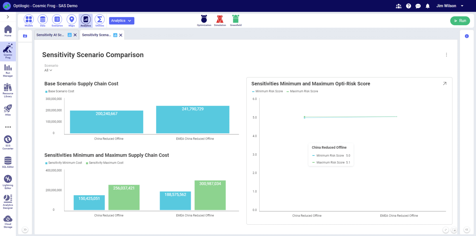The image size is (476, 236).
Task: Close the Sensitivity Scena... tab
Action: click(121, 35)
